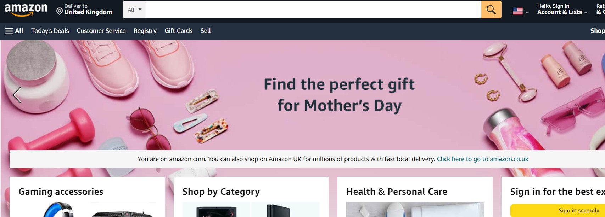
Task: Open the hamburger All menu
Action: click(x=14, y=31)
